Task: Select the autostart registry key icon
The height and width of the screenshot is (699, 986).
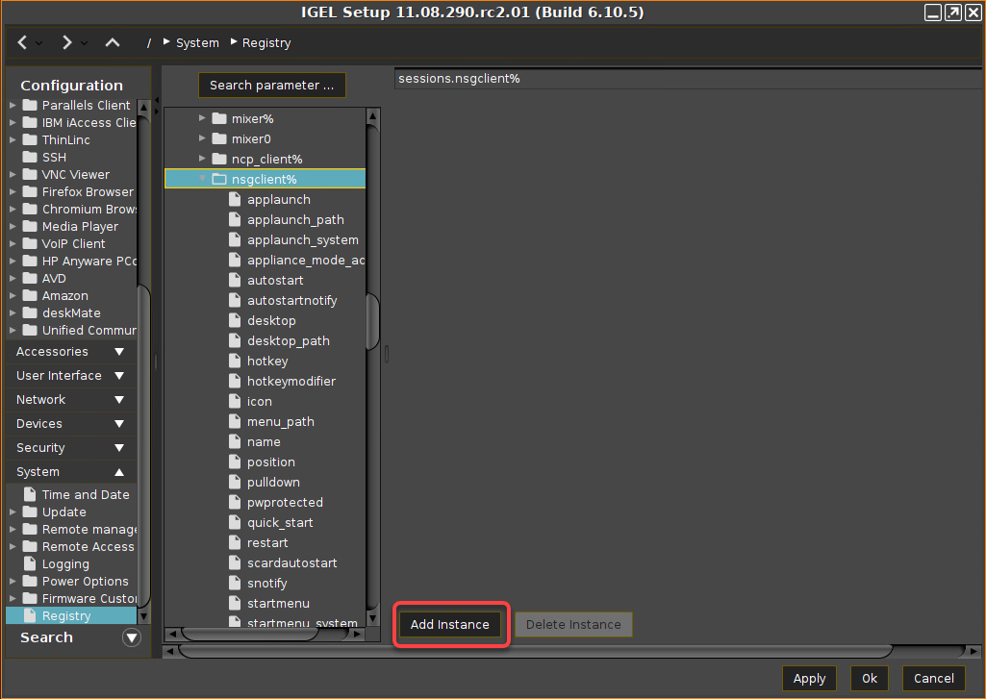Action: pyautogui.click(x=234, y=280)
